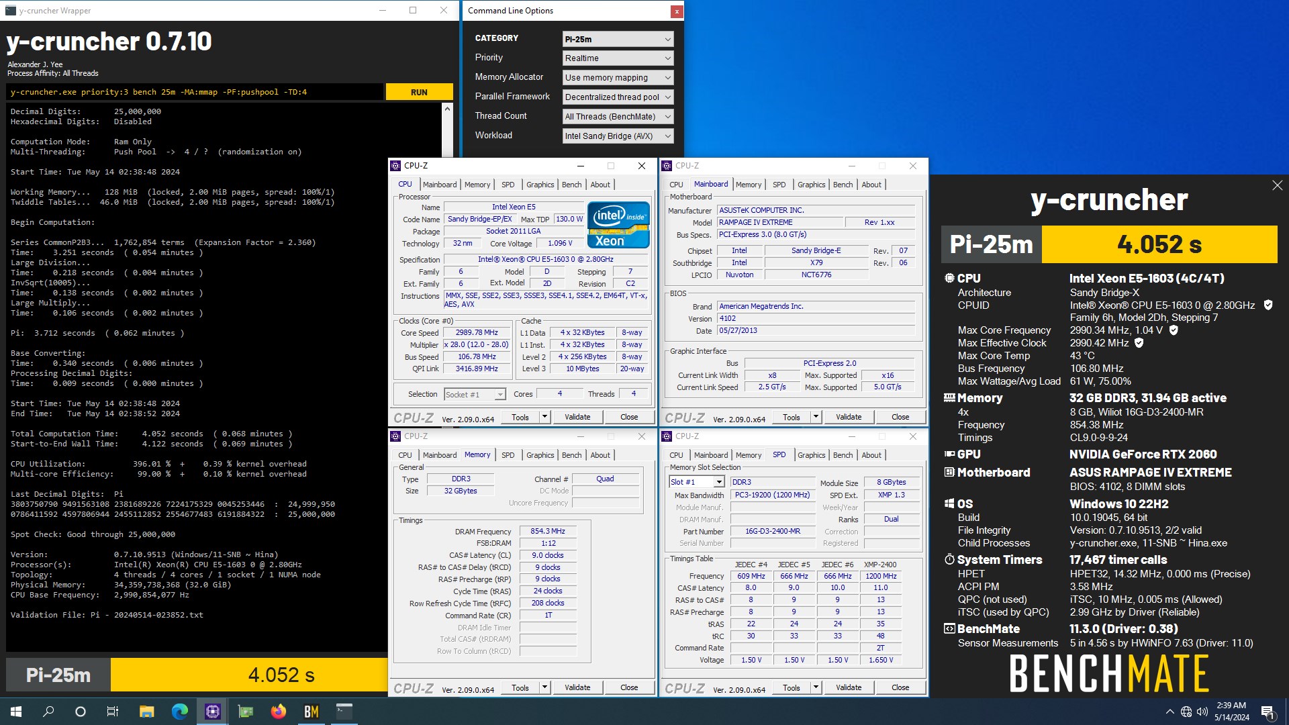
Task: Click the DRAM Frequency value 854.3 MHz
Action: point(548,532)
